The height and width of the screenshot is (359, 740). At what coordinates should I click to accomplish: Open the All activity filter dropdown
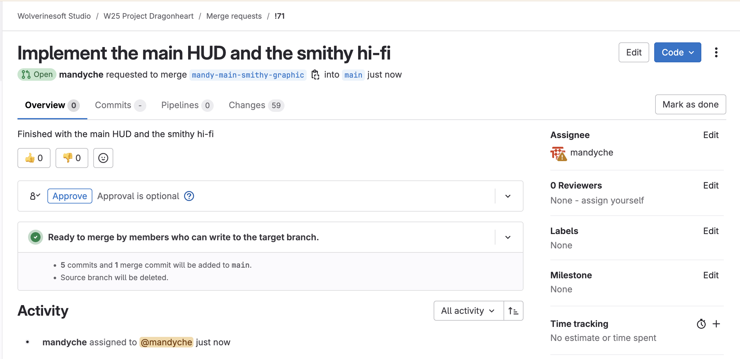(469, 311)
